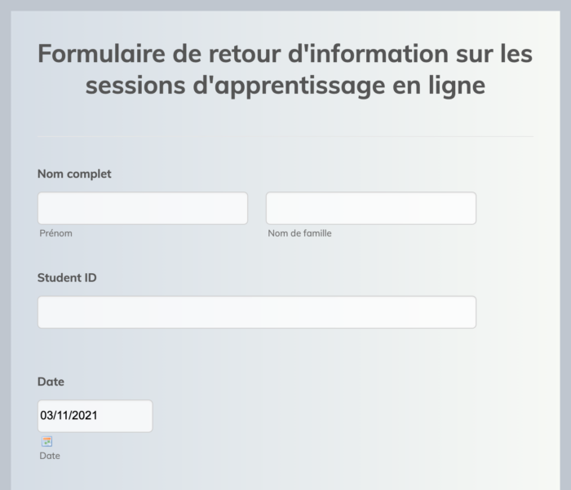Viewport: 571px width, 490px height.
Task: Click the 'Nom complet' field label
Action: click(x=74, y=174)
